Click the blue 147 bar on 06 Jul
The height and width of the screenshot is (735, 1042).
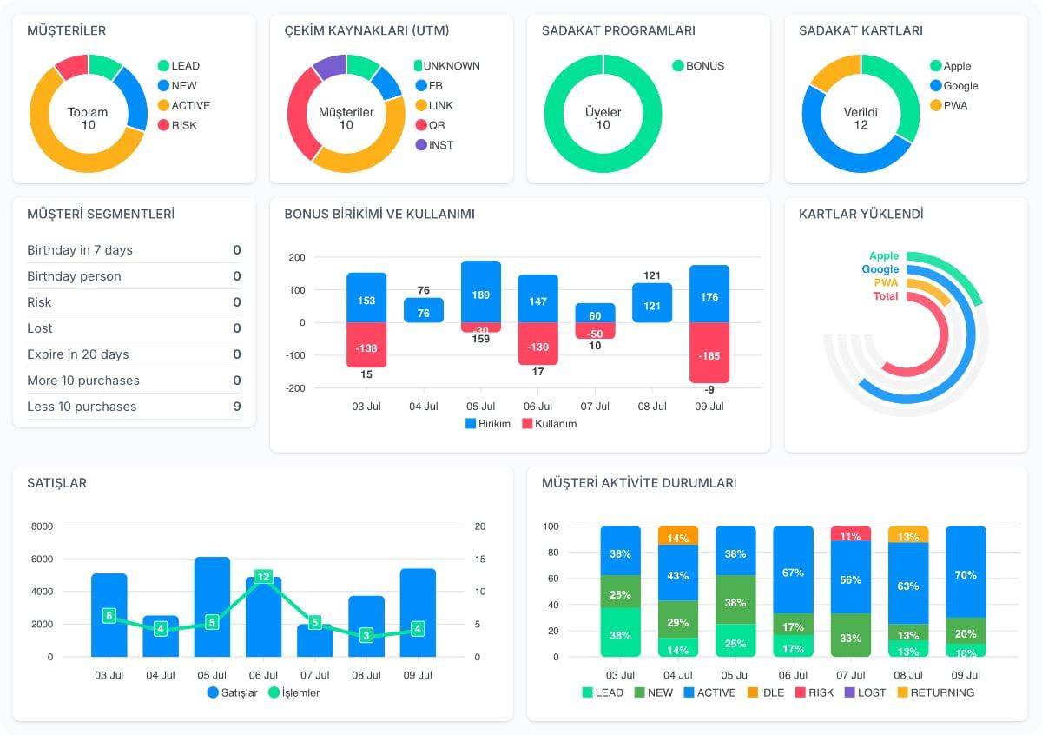[538, 299]
